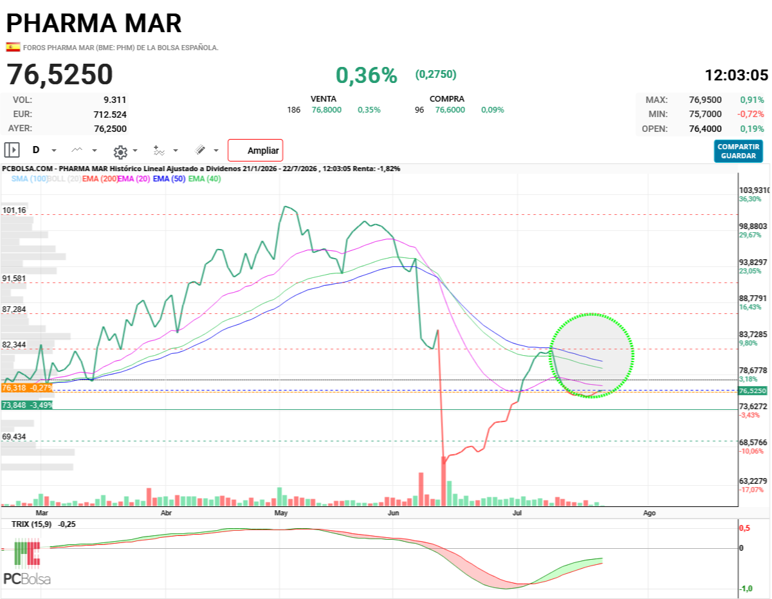Viewport: 772px width, 599px height.
Task: Click the COMPRA price 76,6000
Action: [x=450, y=110]
